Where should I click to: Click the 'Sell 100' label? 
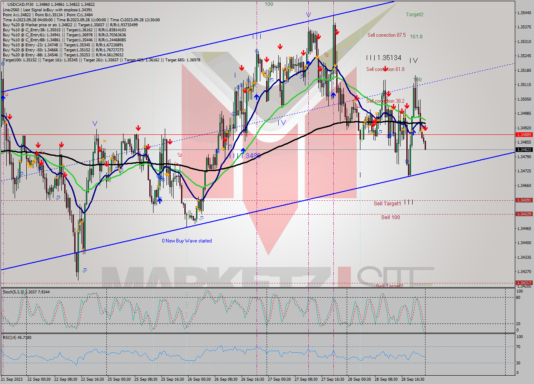pyautogui.click(x=390, y=217)
